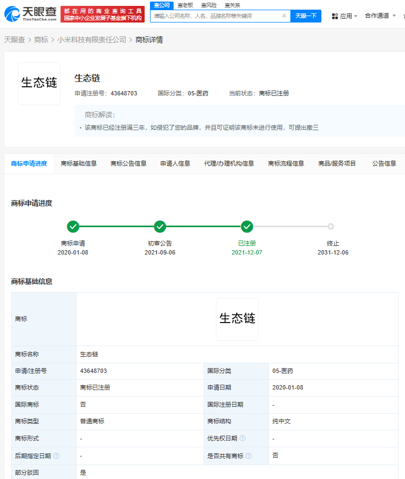405x479 pixels.
Task: Switch to the 商标申请进度 tab
Action: [x=29, y=164]
